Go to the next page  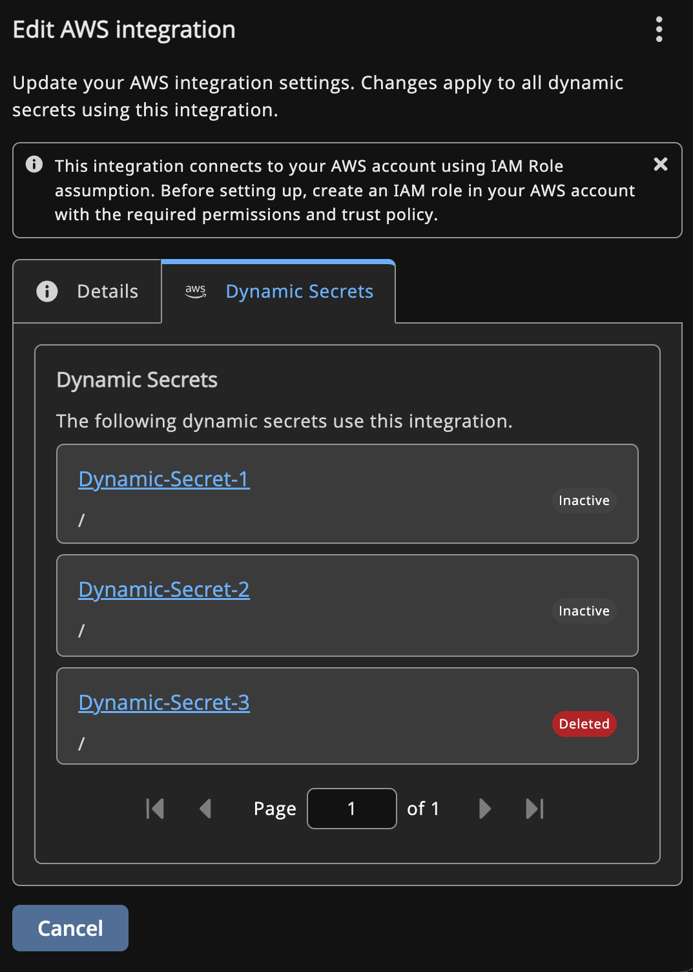[485, 809]
